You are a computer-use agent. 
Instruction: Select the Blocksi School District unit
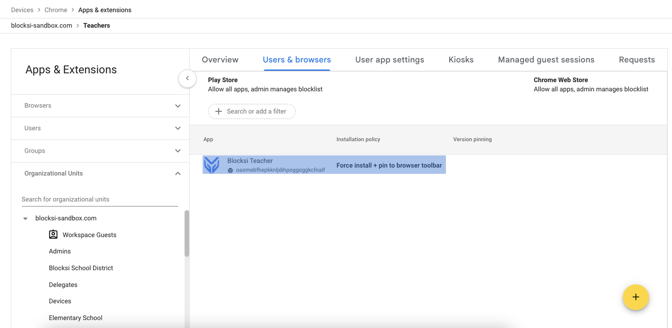[81, 268]
